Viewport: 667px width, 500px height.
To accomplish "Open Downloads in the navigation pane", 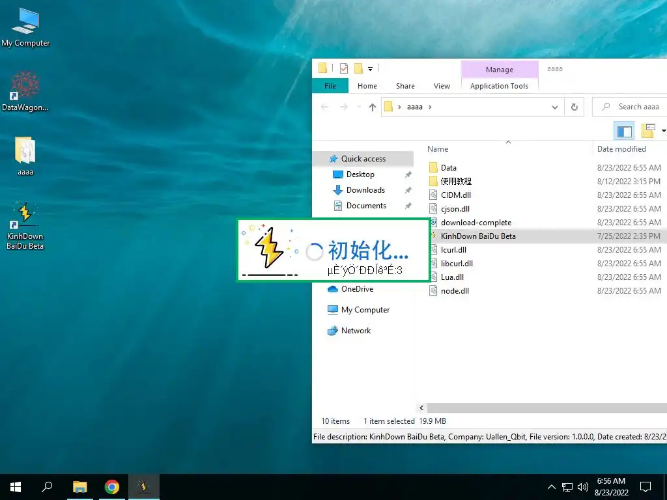I will coord(365,190).
